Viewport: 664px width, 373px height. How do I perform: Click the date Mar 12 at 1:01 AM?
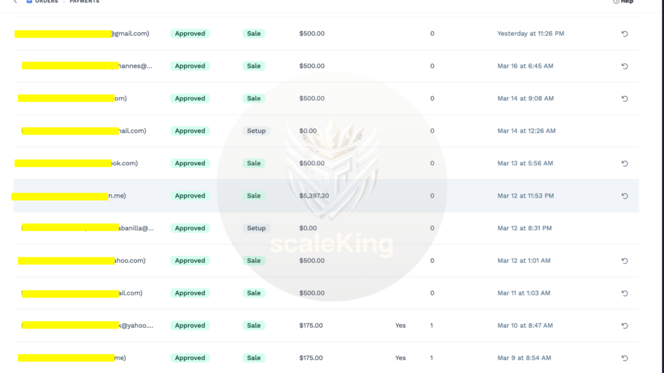coord(524,260)
